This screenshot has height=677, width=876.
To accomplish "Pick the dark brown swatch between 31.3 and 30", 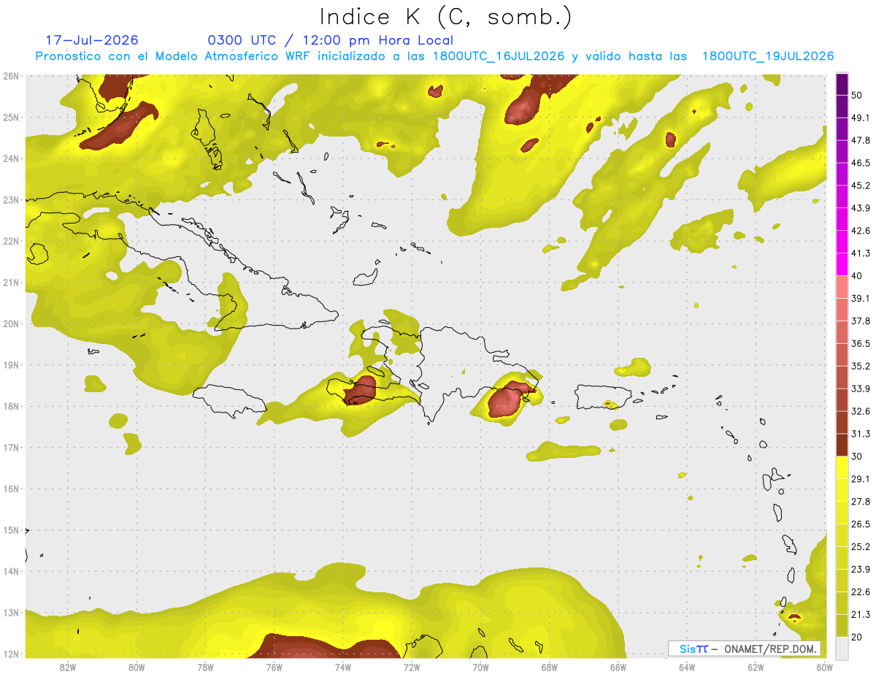I will [x=842, y=445].
